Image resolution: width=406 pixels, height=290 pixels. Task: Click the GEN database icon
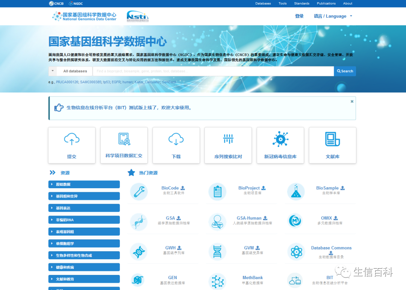coord(138,280)
